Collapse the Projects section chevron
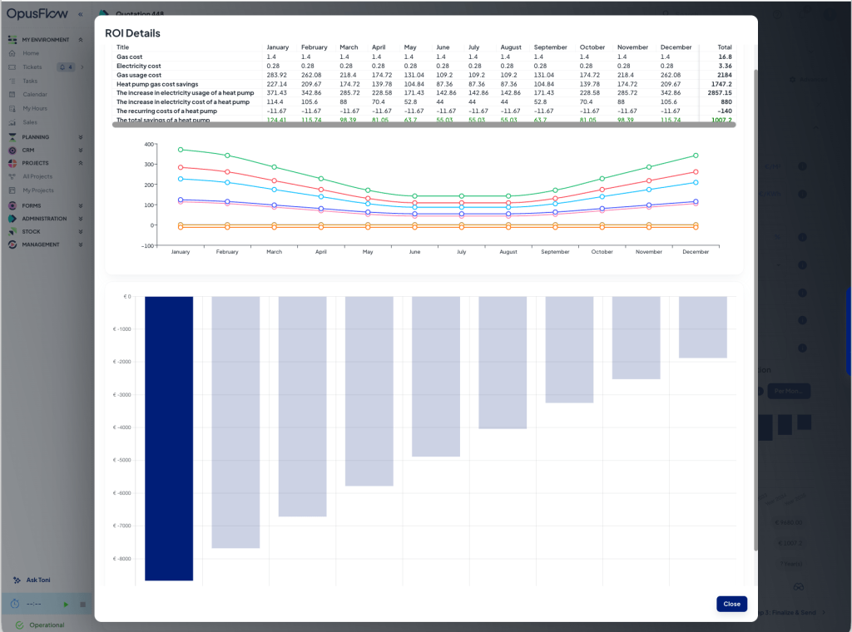The height and width of the screenshot is (632, 852). coord(81,163)
